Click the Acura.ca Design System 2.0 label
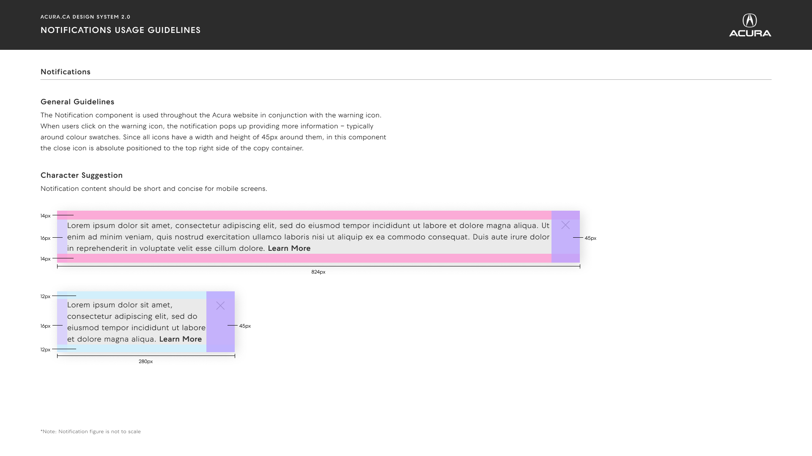 (x=85, y=17)
